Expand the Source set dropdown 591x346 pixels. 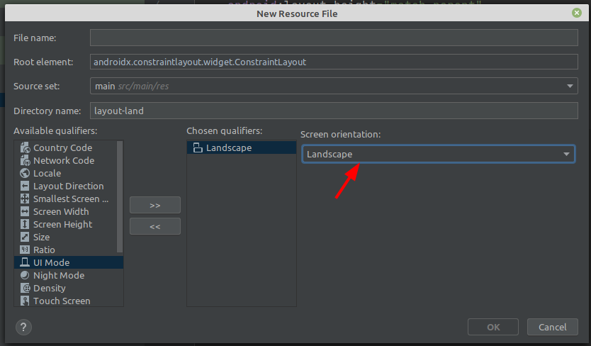[x=570, y=86]
